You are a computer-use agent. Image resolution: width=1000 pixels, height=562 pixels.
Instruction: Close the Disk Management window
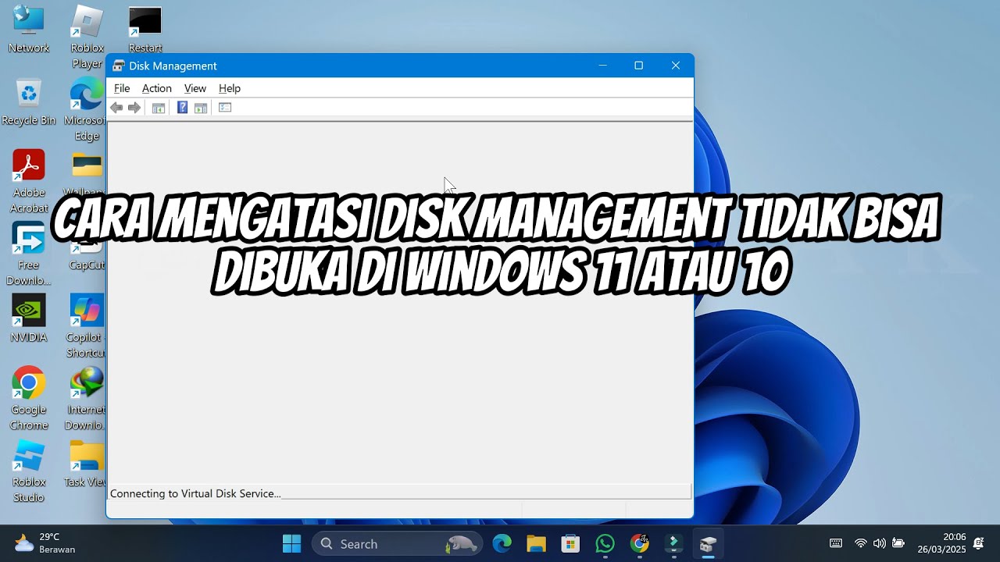pos(676,66)
